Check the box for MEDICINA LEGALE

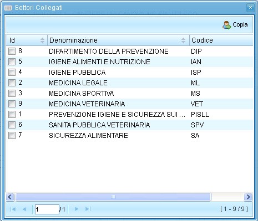(x=12, y=83)
